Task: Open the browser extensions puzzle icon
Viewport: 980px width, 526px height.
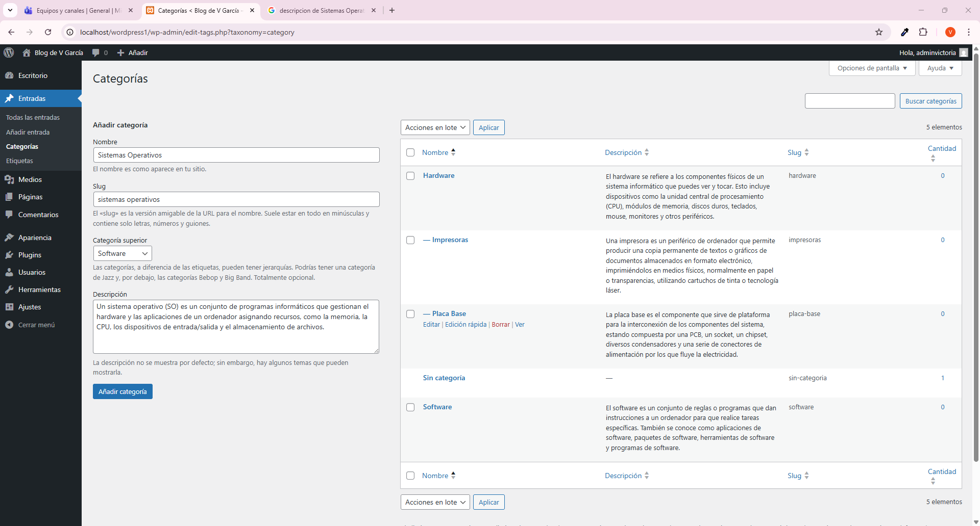Action: [x=923, y=32]
